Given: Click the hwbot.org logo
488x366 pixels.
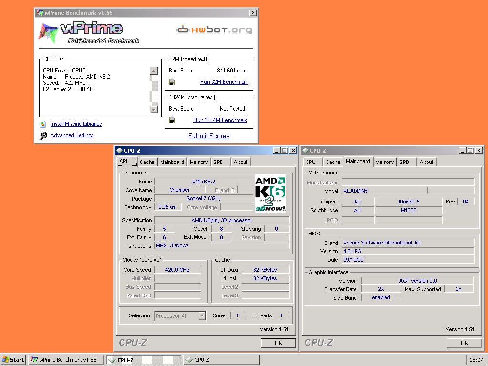Looking at the screenshot, I should [x=214, y=30].
